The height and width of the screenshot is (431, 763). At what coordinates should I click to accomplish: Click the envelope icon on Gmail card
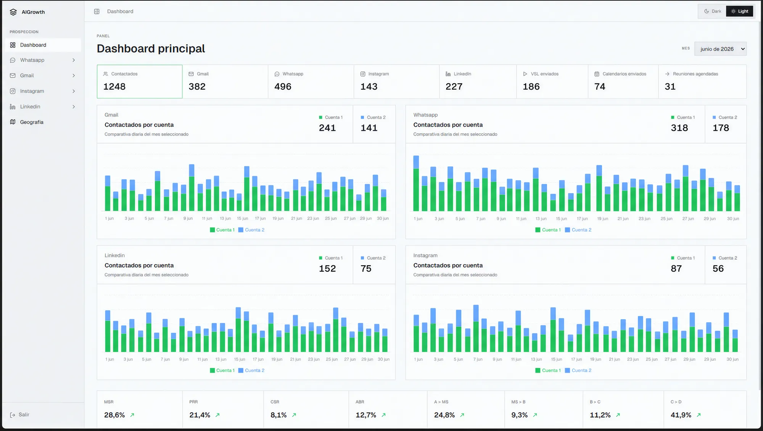coord(191,74)
